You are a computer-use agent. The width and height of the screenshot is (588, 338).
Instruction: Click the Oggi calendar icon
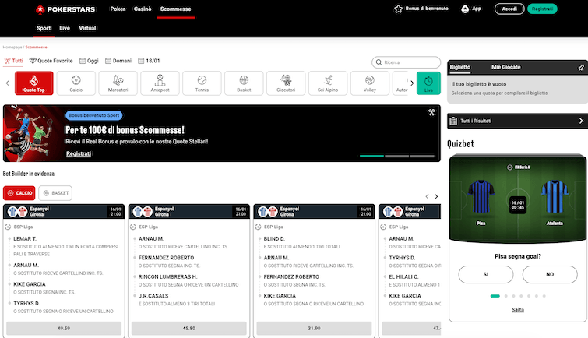coord(83,61)
